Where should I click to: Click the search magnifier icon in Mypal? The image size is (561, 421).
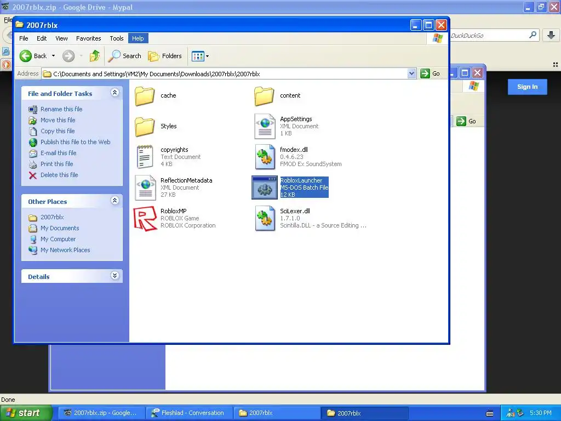click(x=533, y=35)
